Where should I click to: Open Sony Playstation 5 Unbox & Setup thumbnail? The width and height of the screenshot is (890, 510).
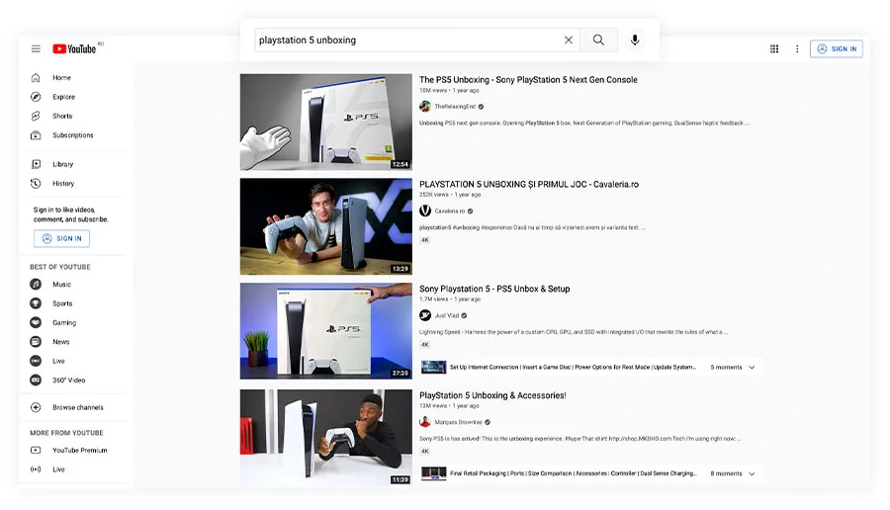pos(325,331)
